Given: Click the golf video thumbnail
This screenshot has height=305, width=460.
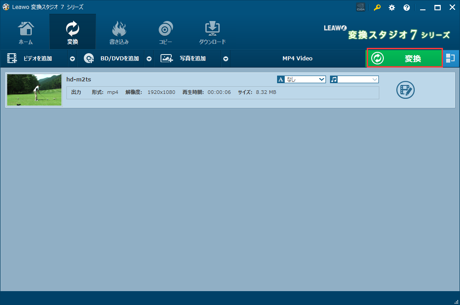Looking at the screenshot, I should tap(35, 90).
